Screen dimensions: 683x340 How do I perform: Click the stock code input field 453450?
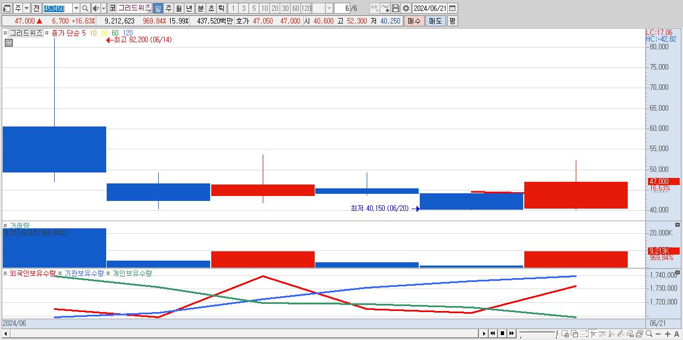[x=57, y=8]
